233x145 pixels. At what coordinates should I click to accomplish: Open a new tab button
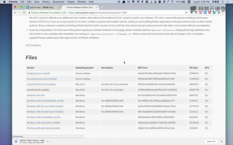[102, 8]
